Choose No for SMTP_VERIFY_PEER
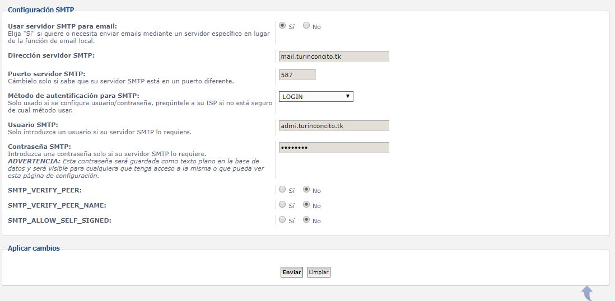The width and height of the screenshot is (615, 301). coord(306,190)
